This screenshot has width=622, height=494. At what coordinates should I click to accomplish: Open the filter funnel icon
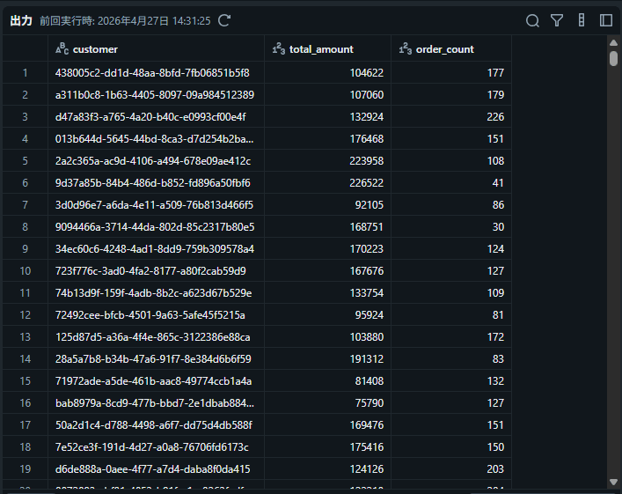(x=557, y=20)
